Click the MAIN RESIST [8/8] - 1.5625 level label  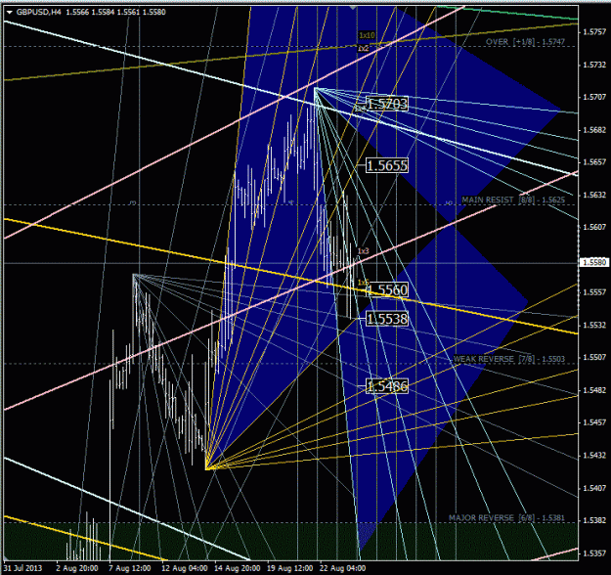pyautogui.click(x=513, y=200)
